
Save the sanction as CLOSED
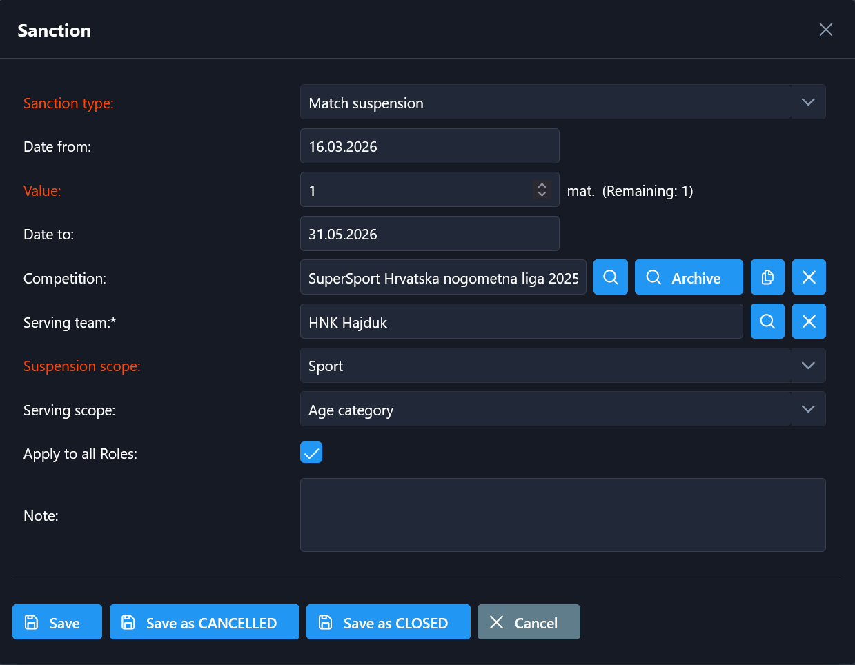click(388, 622)
